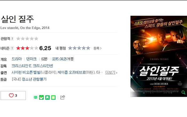187x117 pixels.
Task: Click help icon next to 네티즌
Action: point(12,48)
